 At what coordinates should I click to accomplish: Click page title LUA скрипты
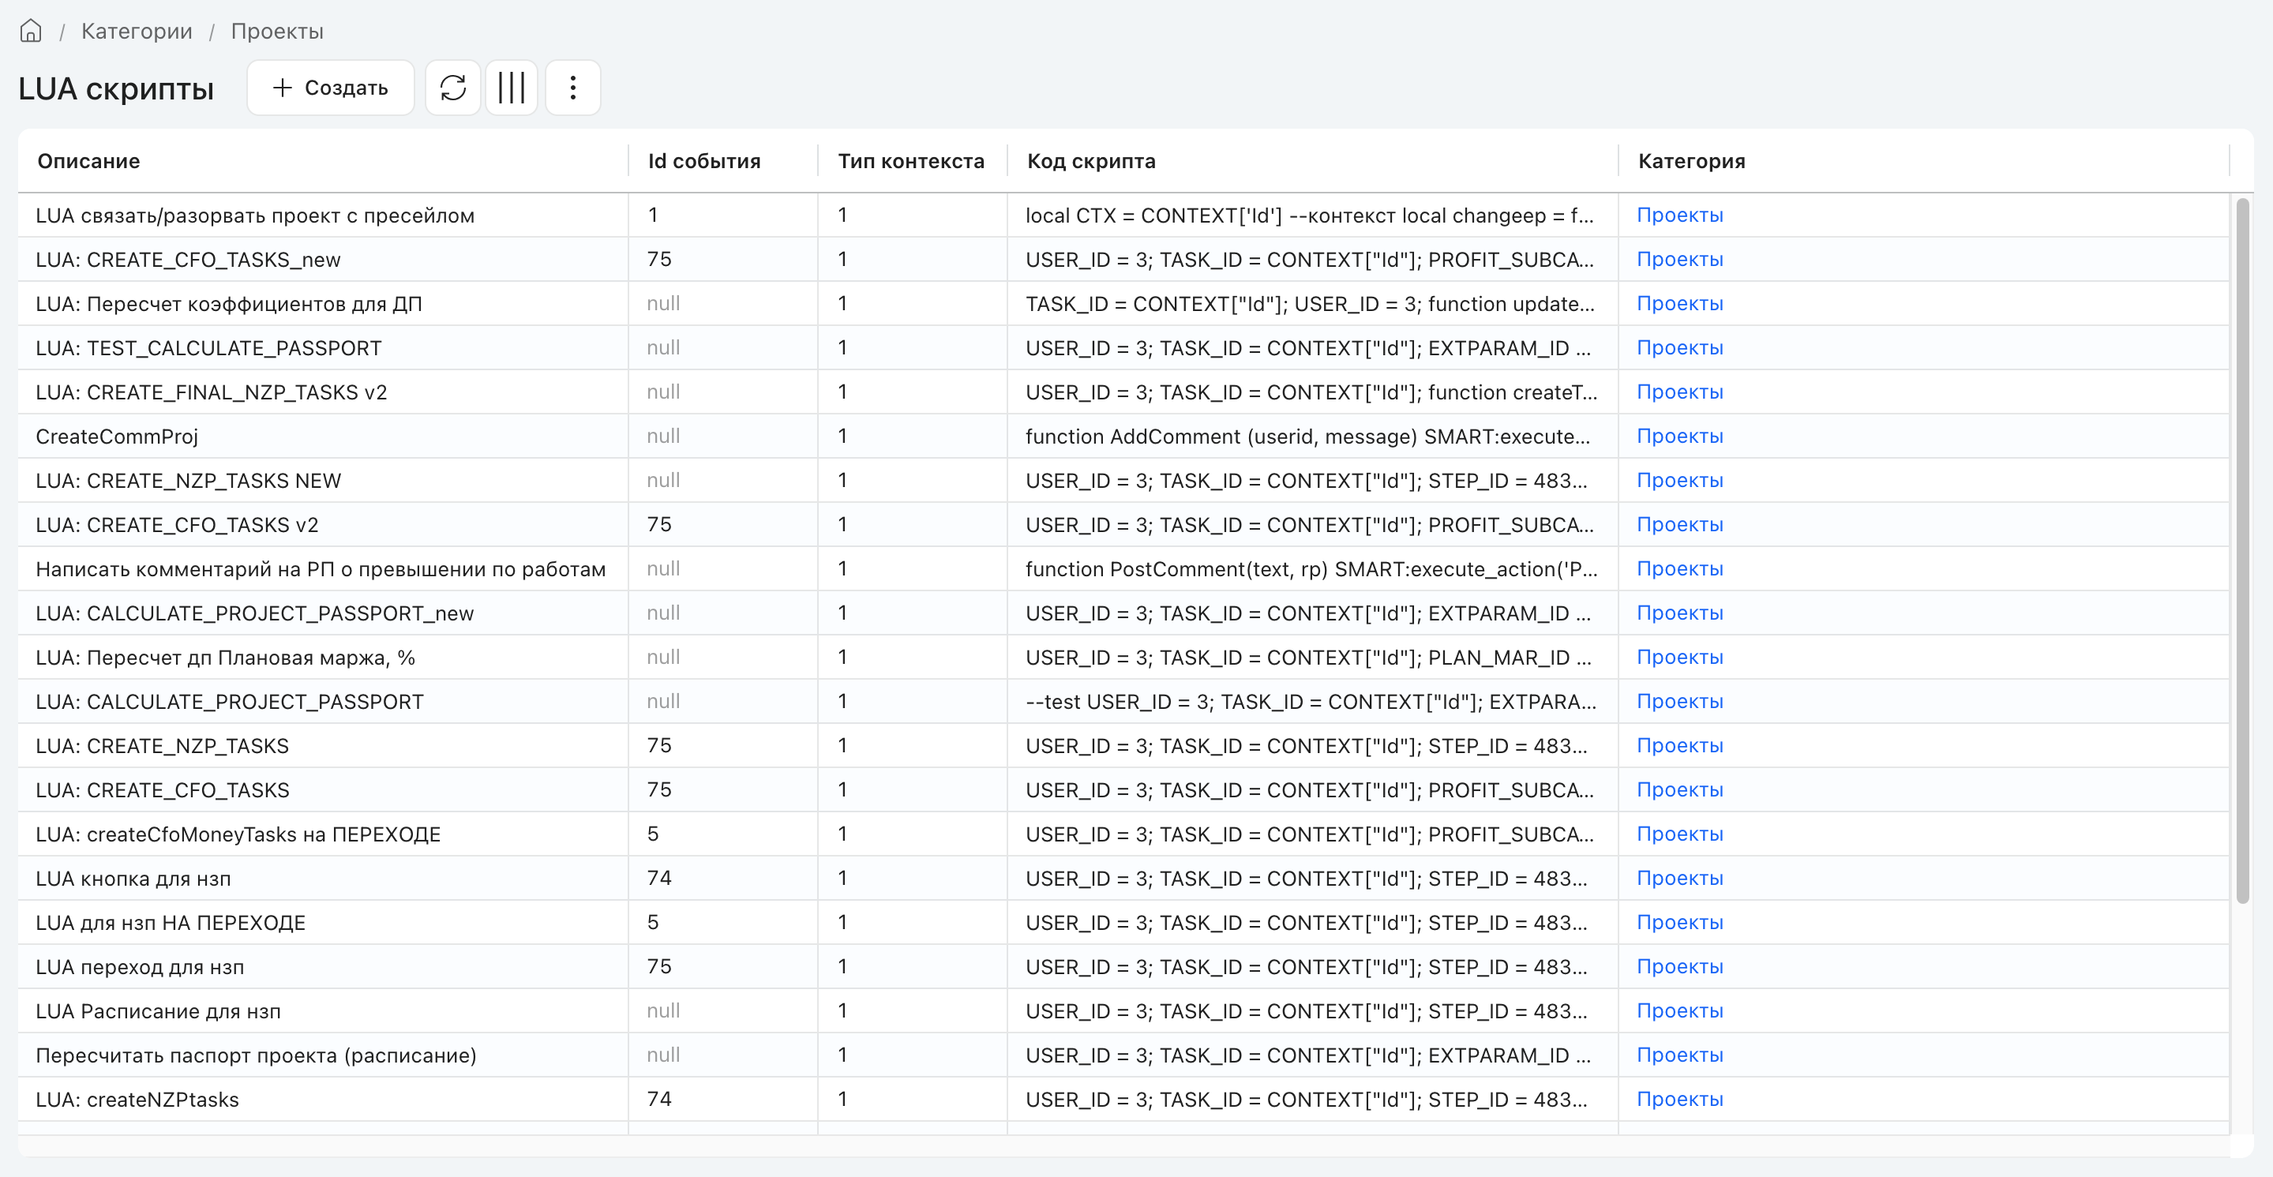[115, 88]
